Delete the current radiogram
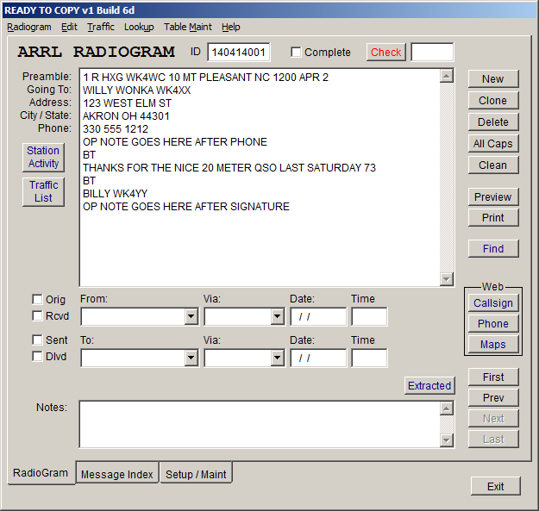Image resolution: width=539 pixels, height=511 pixels. click(x=493, y=122)
